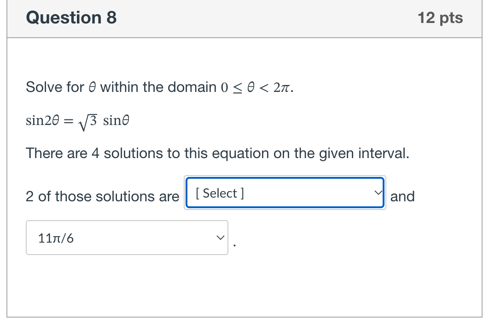Change the second solution choice

point(127,238)
